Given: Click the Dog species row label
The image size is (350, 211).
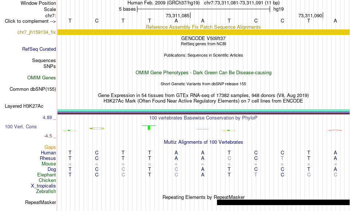Looking at the screenshot, I should pyautogui.click(x=52, y=169).
